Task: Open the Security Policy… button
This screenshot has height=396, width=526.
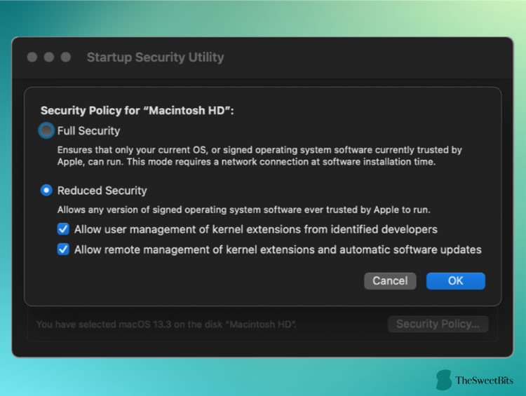Action: (x=438, y=324)
